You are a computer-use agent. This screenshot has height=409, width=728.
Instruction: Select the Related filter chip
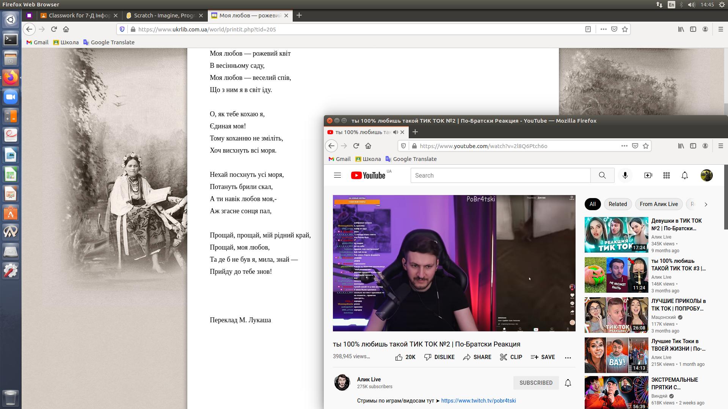point(617,204)
